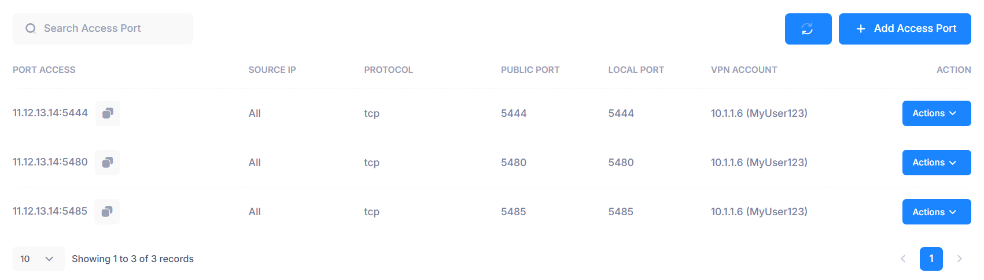Image resolution: width=984 pixels, height=280 pixels.
Task: Expand the 10 records per page selector
Action: [x=38, y=259]
